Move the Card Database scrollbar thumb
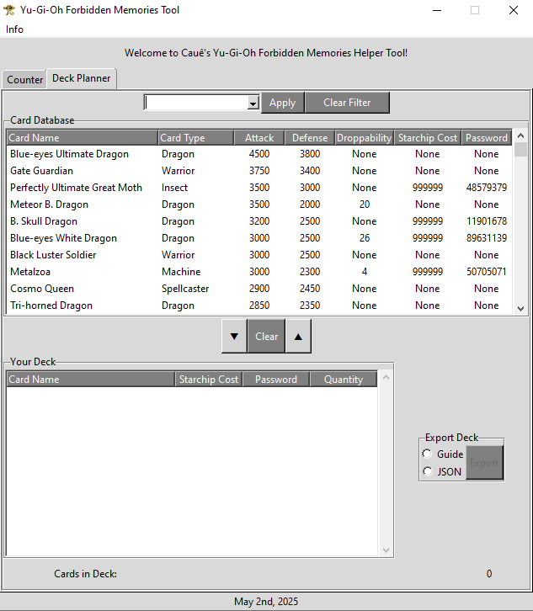 click(x=520, y=150)
